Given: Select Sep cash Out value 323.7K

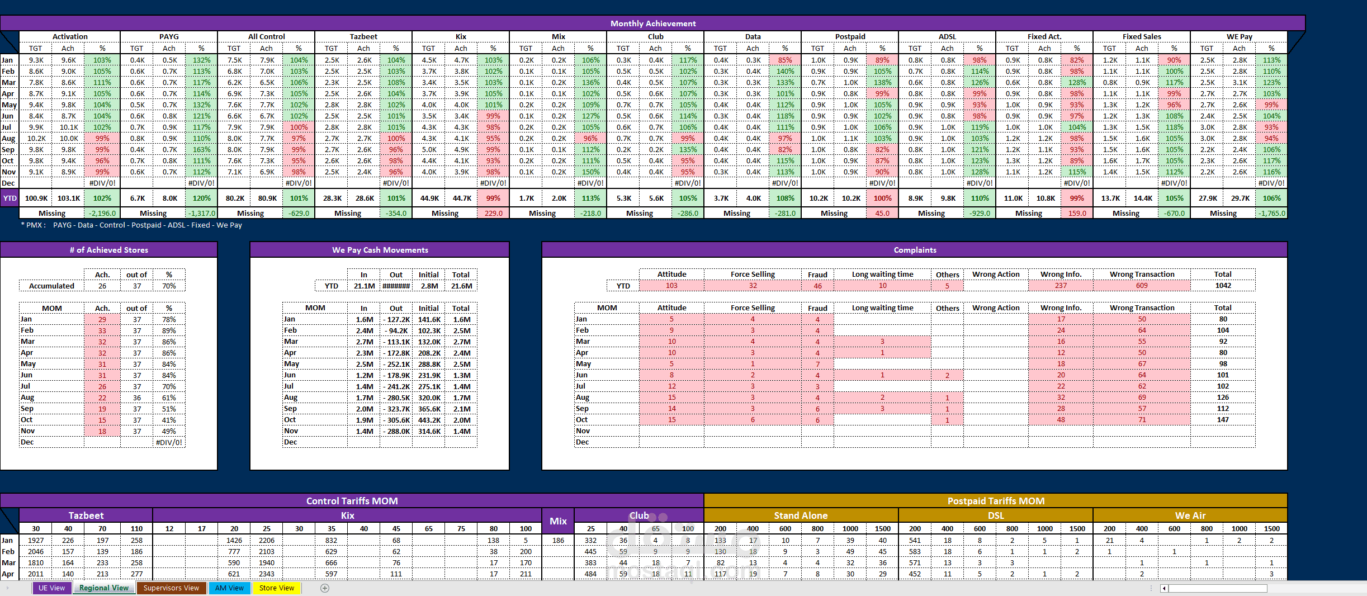Looking at the screenshot, I should 396,409.
